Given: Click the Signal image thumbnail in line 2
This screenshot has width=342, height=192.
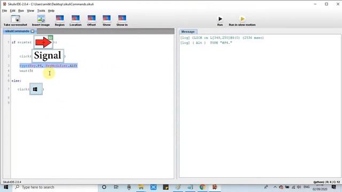Looking at the screenshot, I should tap(48, 55).
